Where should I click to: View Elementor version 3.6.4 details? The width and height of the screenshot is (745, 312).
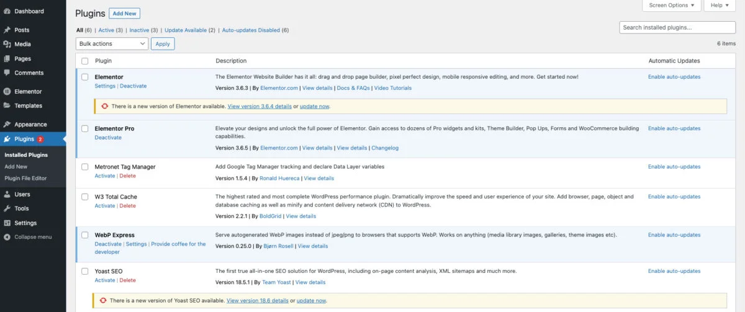(x=260, y=106)
